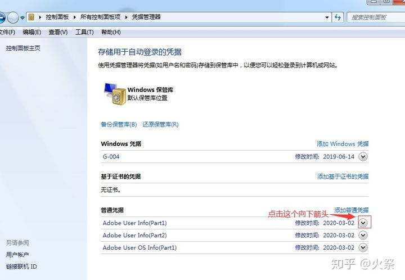The height and width of the screenshot is (280, 405).
Task: Select Adobe User Info(Part2) credential entry
Action: (x=234, y=235)
